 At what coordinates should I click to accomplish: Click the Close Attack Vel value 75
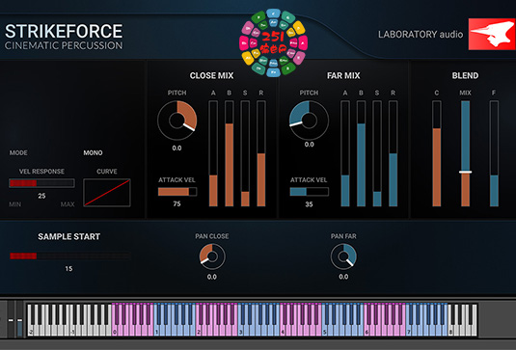pos(177,204)
